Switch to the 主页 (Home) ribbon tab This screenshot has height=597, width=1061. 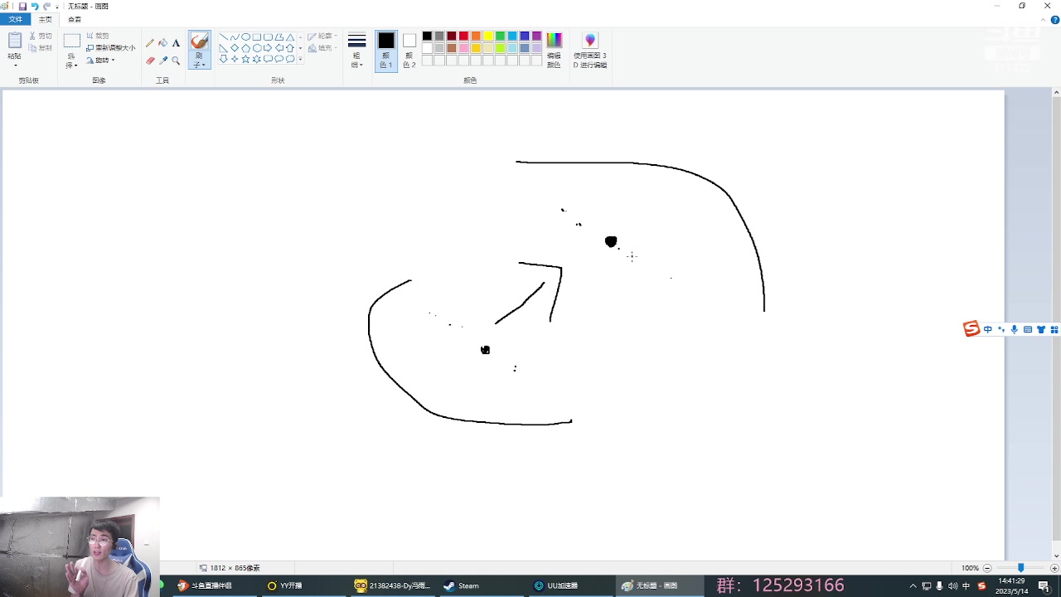45,19
